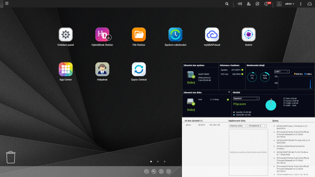315x177 pixels.
Task: Open volume control speaker icon
Action: (240, 4)
